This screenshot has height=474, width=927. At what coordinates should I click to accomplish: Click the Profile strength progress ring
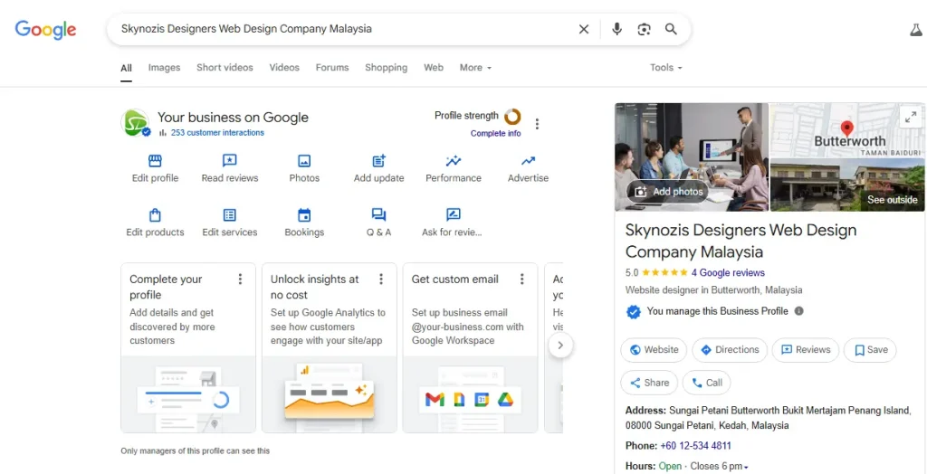tap(512, 117)
